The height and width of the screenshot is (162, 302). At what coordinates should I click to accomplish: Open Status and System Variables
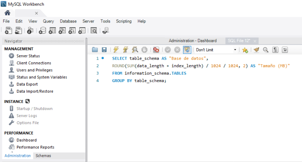click(x=42, y=77)
